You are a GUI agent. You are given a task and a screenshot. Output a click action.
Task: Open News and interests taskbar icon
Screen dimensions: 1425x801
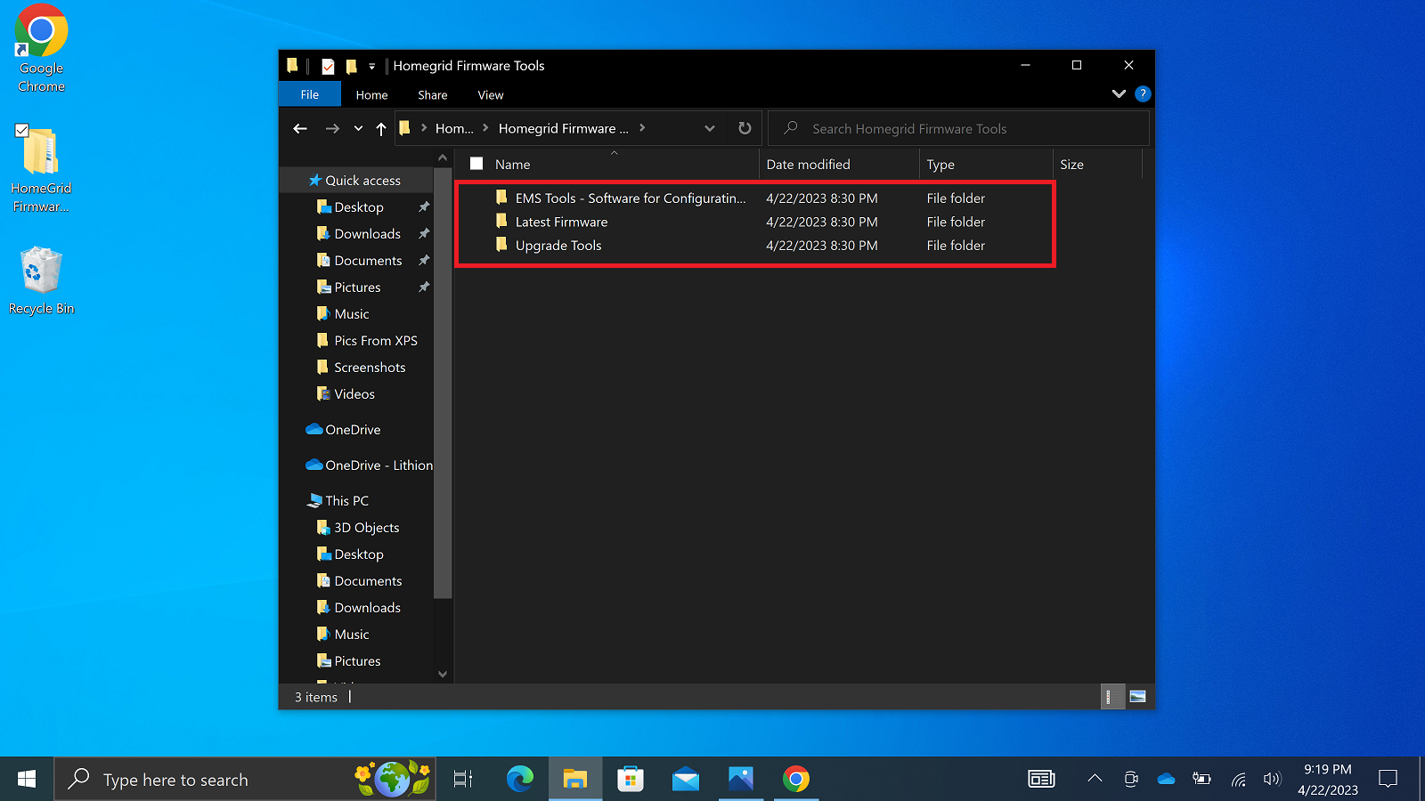tap(1041, 780)
